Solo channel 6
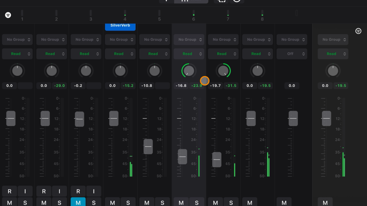 pos(197,202)
